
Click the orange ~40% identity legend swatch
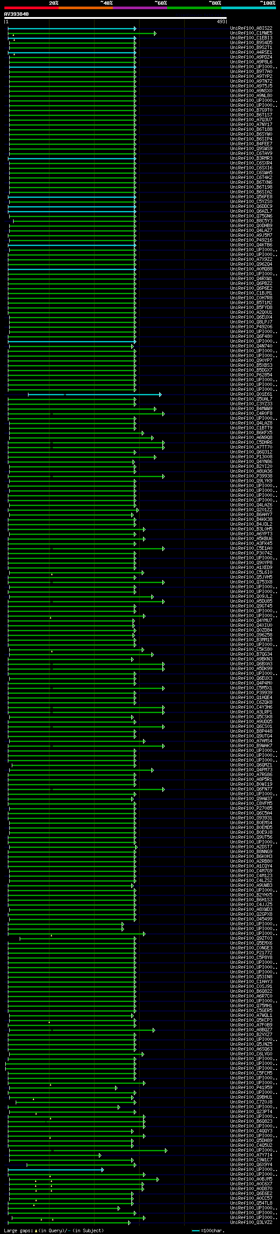tap(86, 8)
